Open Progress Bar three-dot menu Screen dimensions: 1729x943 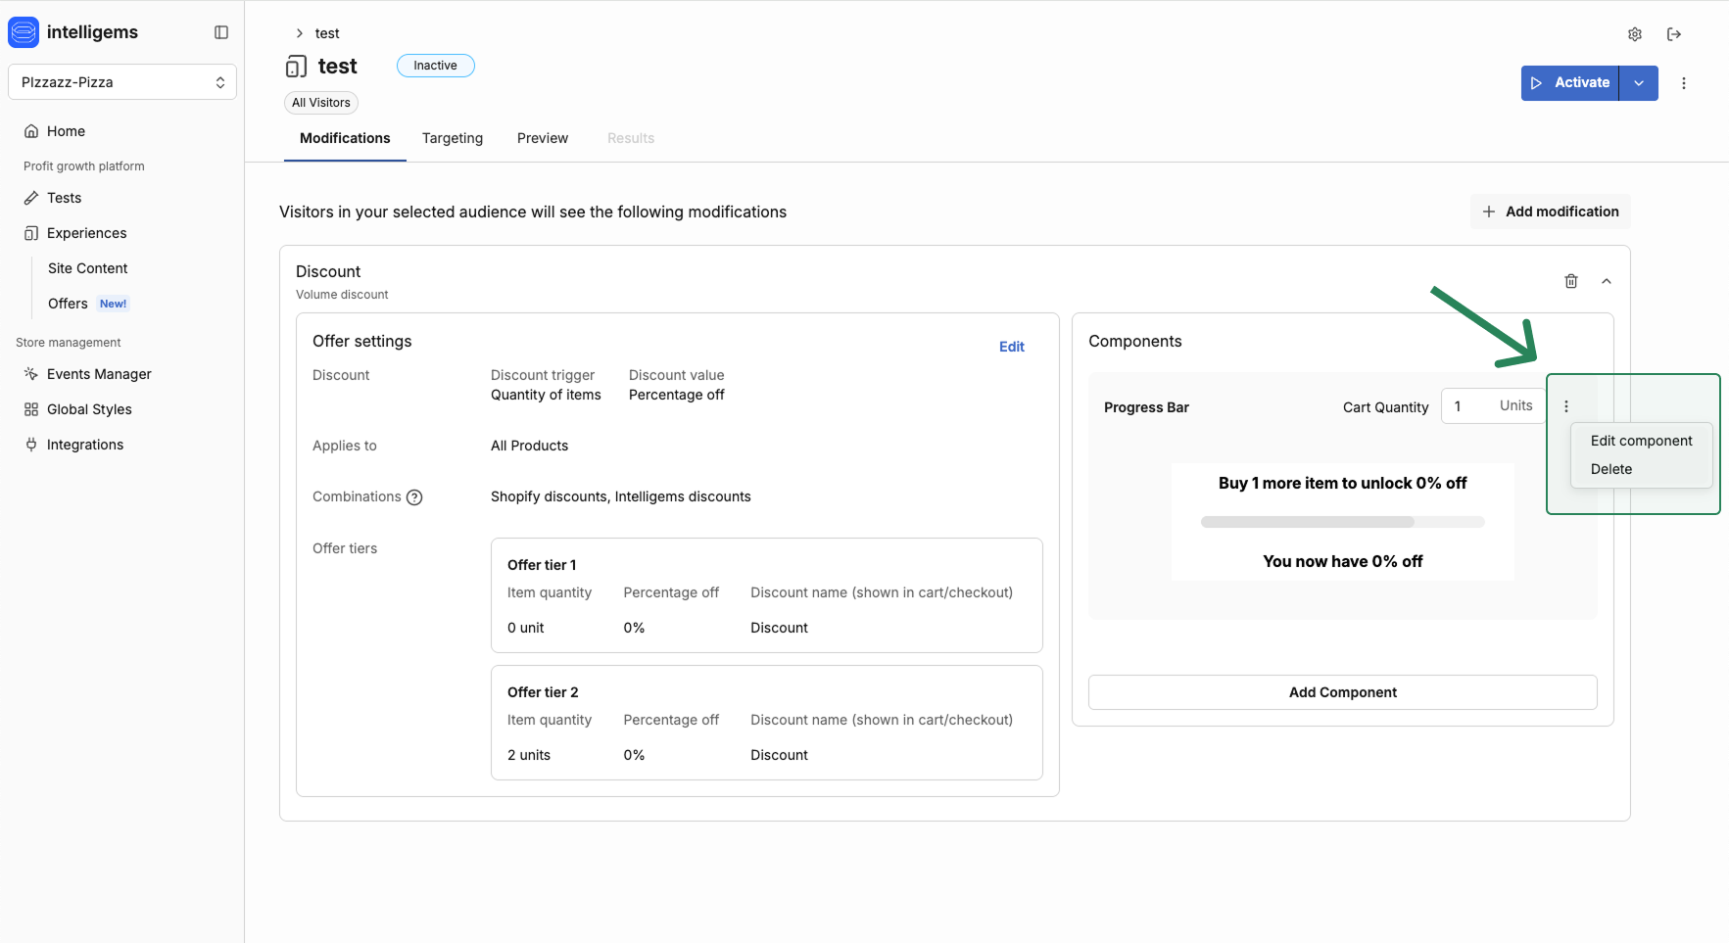1566,406
